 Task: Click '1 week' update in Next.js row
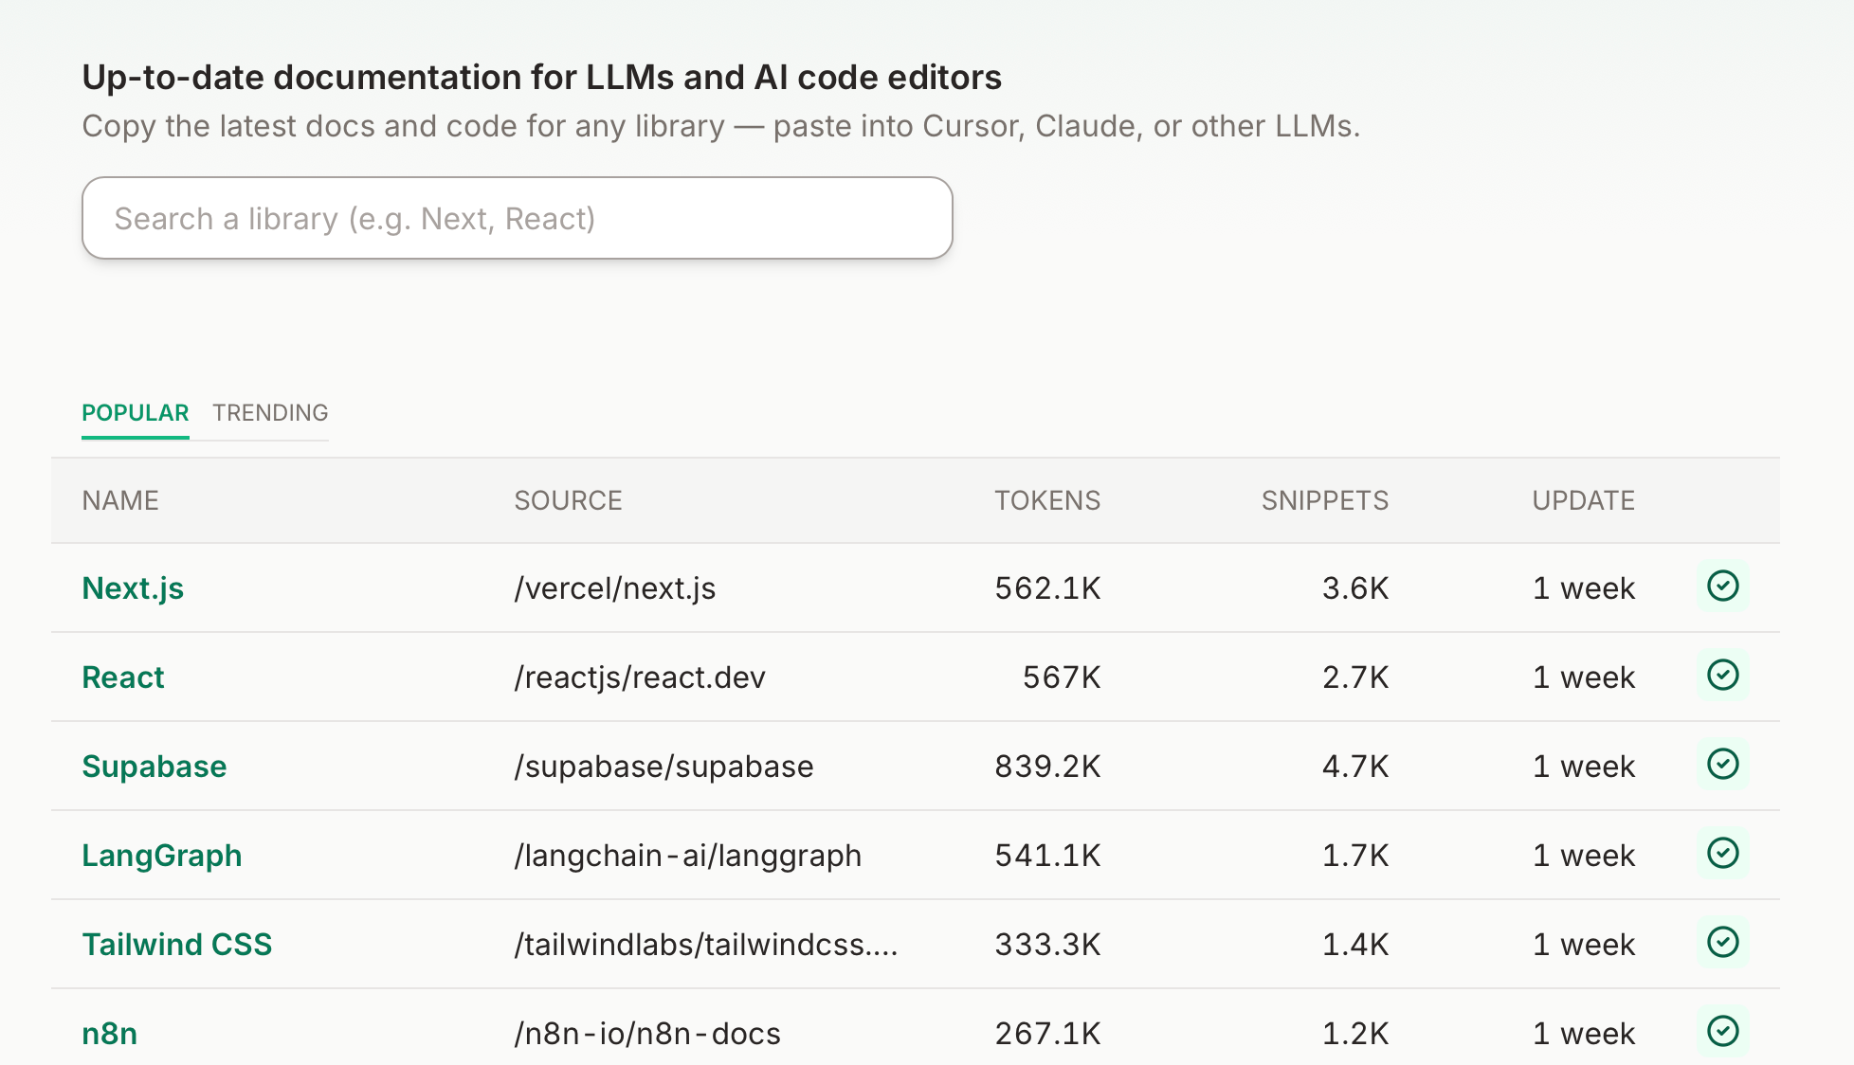point(1584,588)
